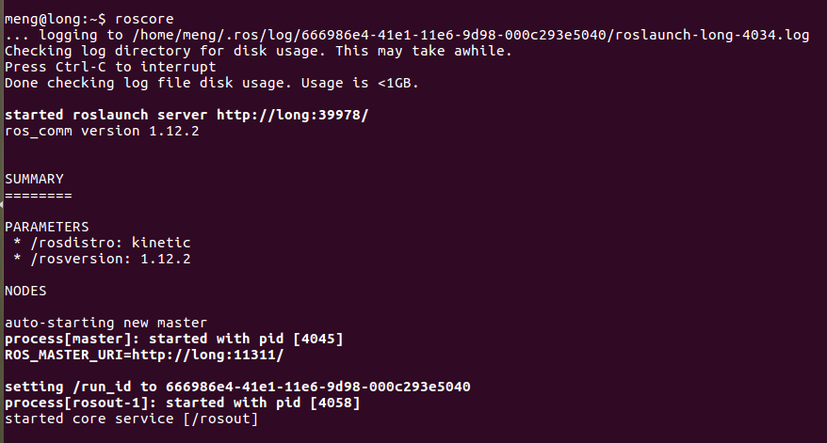
Task: Click the ros_comm version 1.12.2 line
Action: tap(102, 131)
